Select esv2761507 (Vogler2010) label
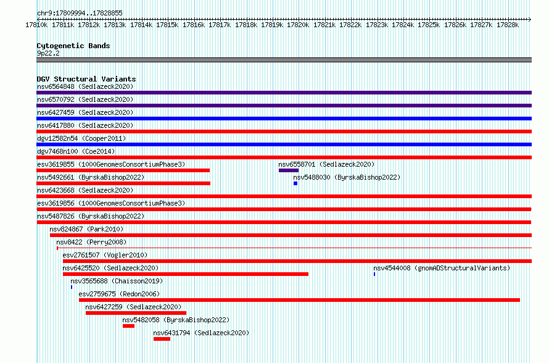This screenshot has width=549, height=363. tap(105, 255)
